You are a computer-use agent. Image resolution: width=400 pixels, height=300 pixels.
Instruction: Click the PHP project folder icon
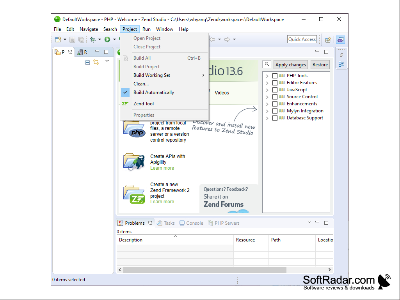pyautogui.click(x=134, y=130)
